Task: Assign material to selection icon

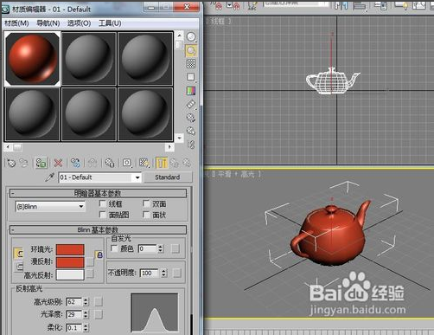Action: (x=41, y=163)
